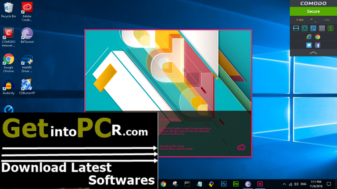
Task: Open CDBurnerXP desktop shortcut
Action: coord(27,87)
